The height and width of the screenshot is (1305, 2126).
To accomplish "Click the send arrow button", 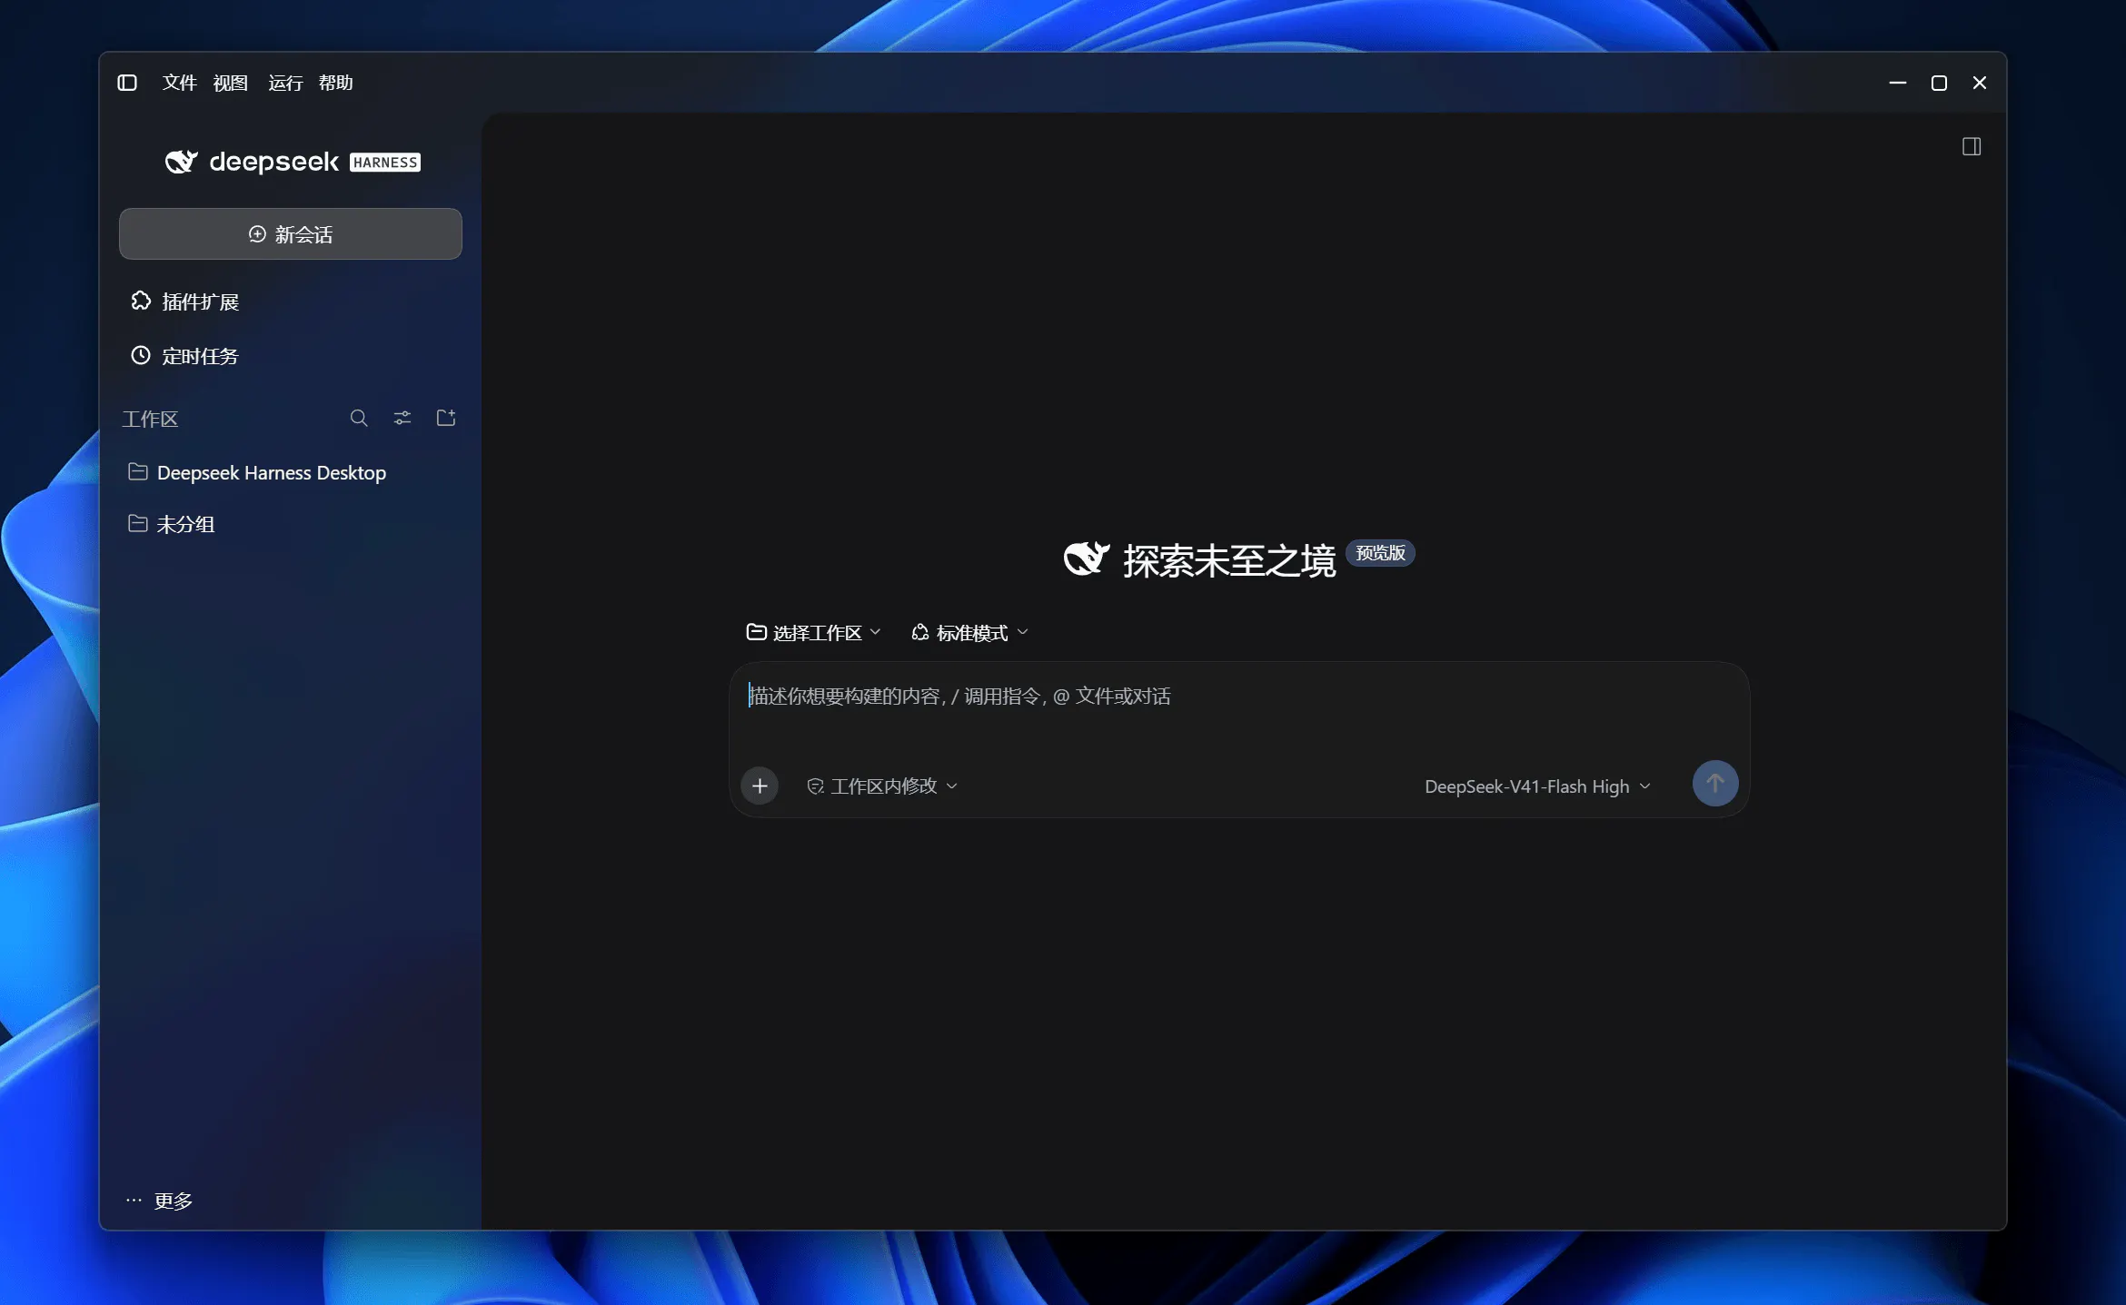I will 1715,783.
